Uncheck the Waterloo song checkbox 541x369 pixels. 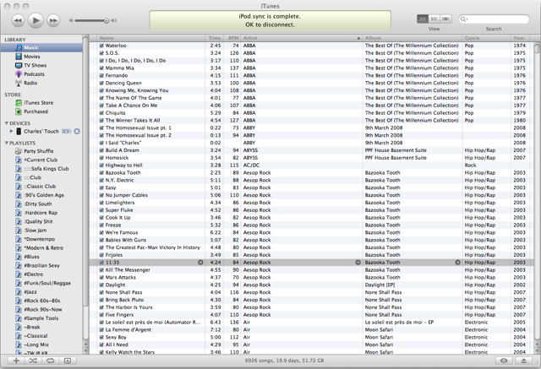pos(101,46)
